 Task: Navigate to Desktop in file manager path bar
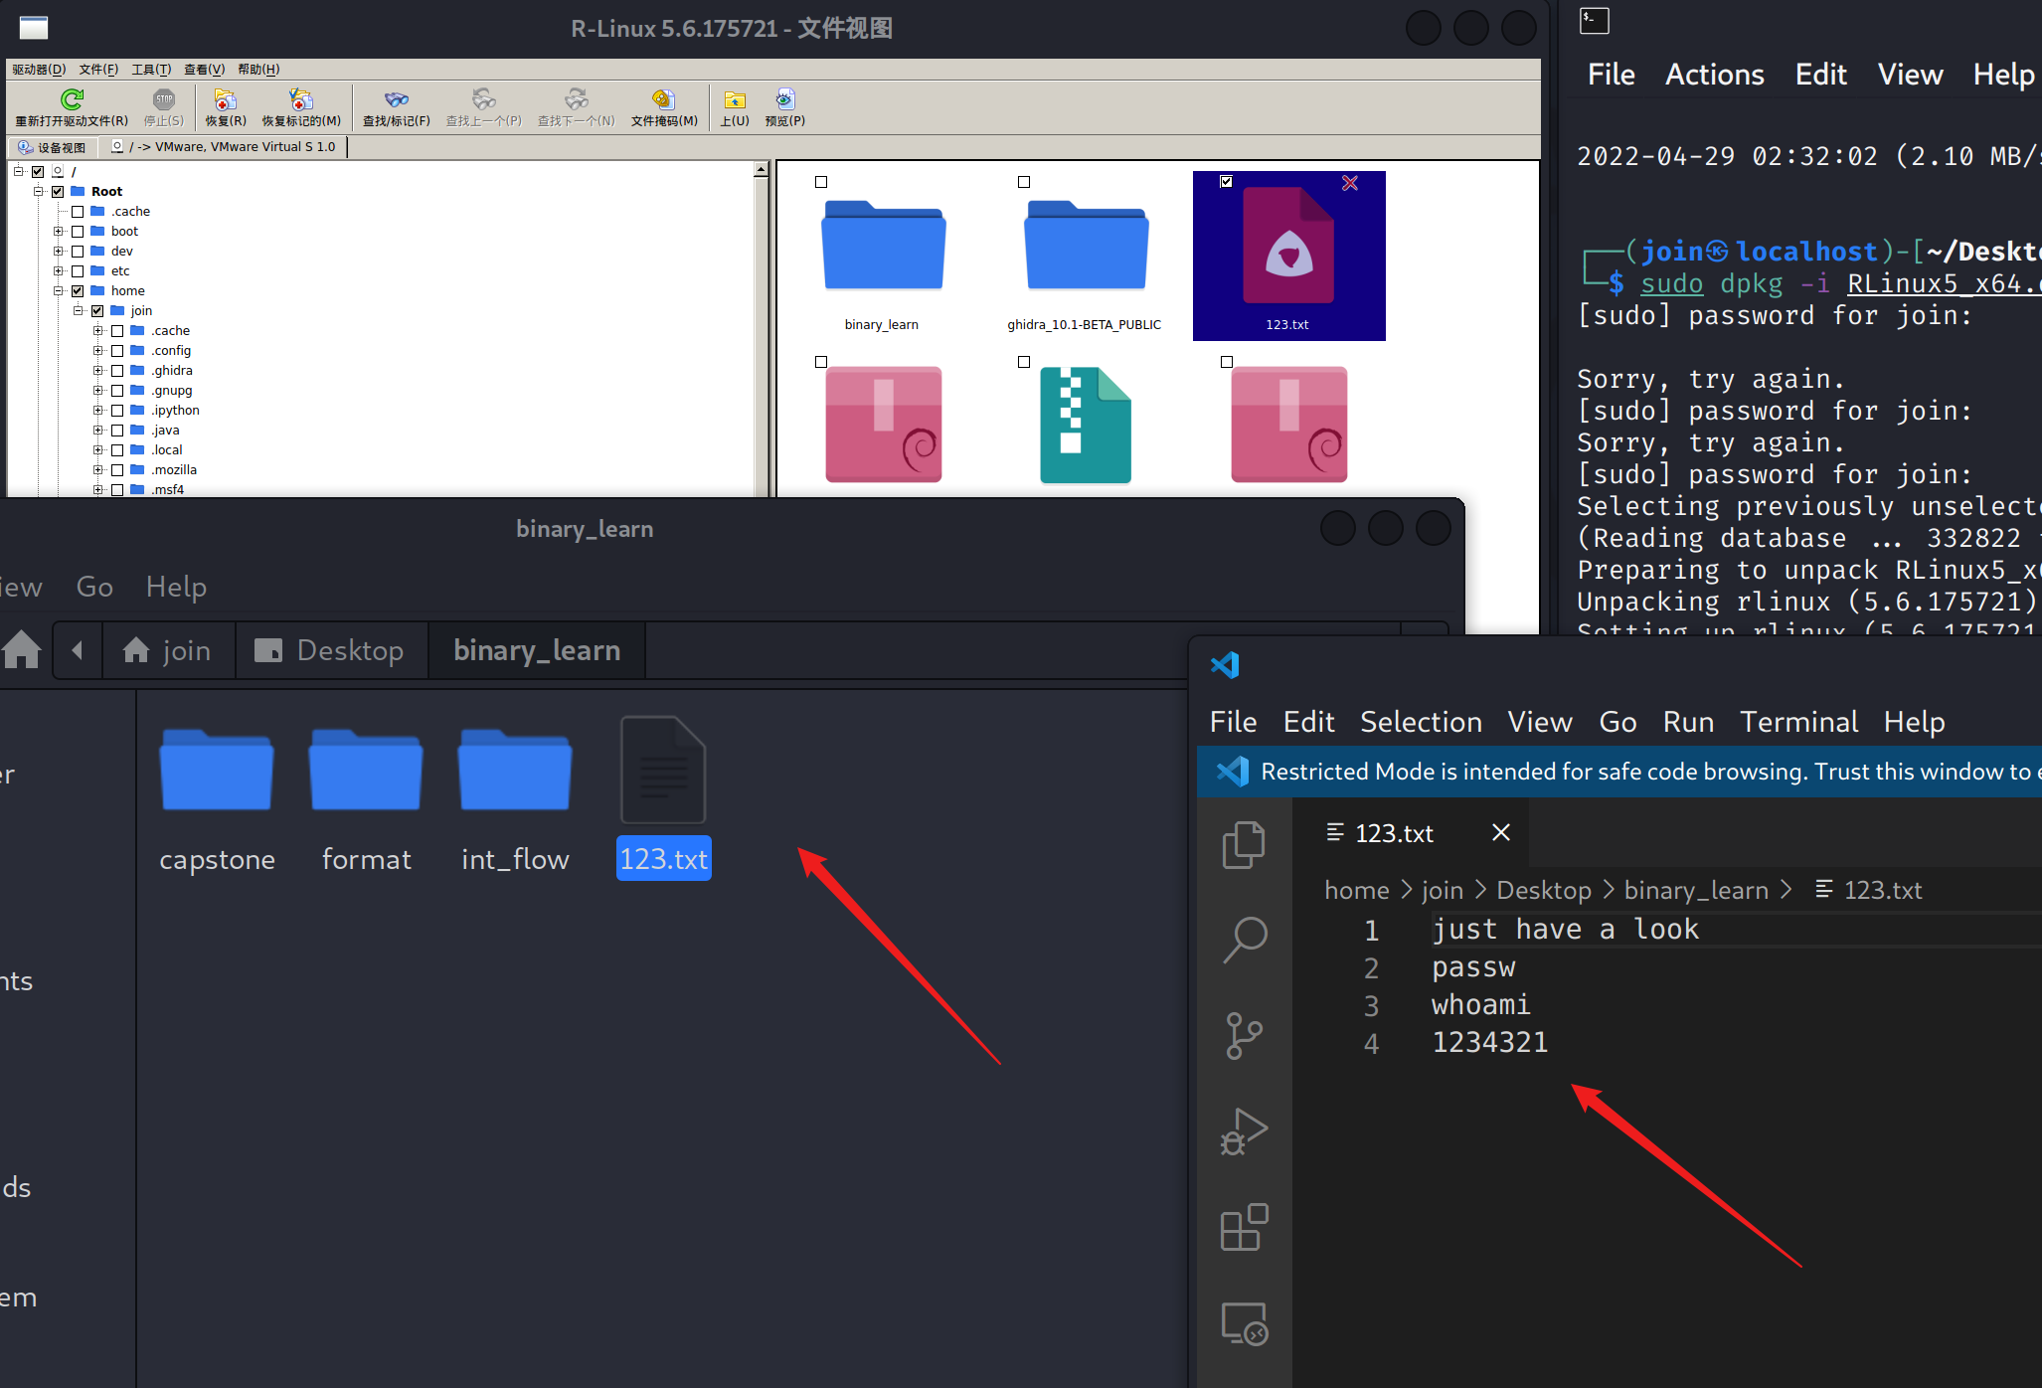(x=331, y=650)
